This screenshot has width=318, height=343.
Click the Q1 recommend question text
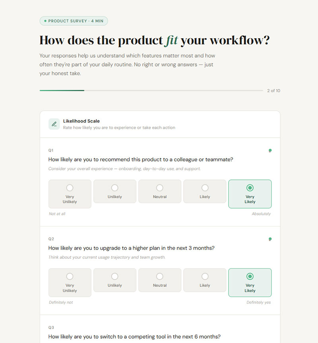coord(141,160)
